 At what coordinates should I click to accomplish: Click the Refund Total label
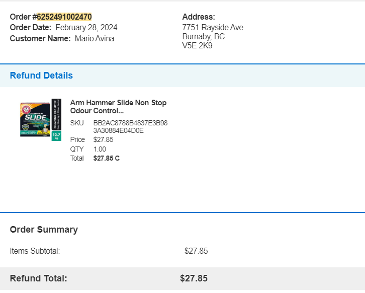pyautogui.click(x=38, y=278)
